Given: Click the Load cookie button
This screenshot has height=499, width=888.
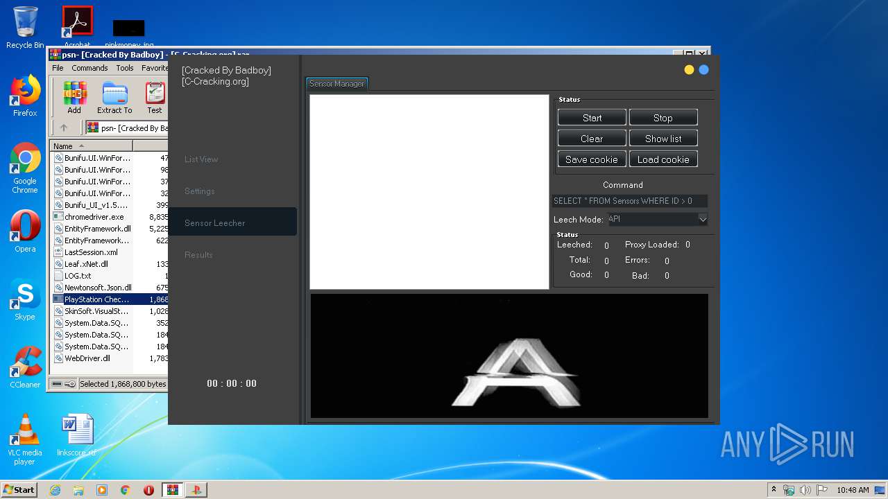Looking at the screenshot, I should (663, 159).
